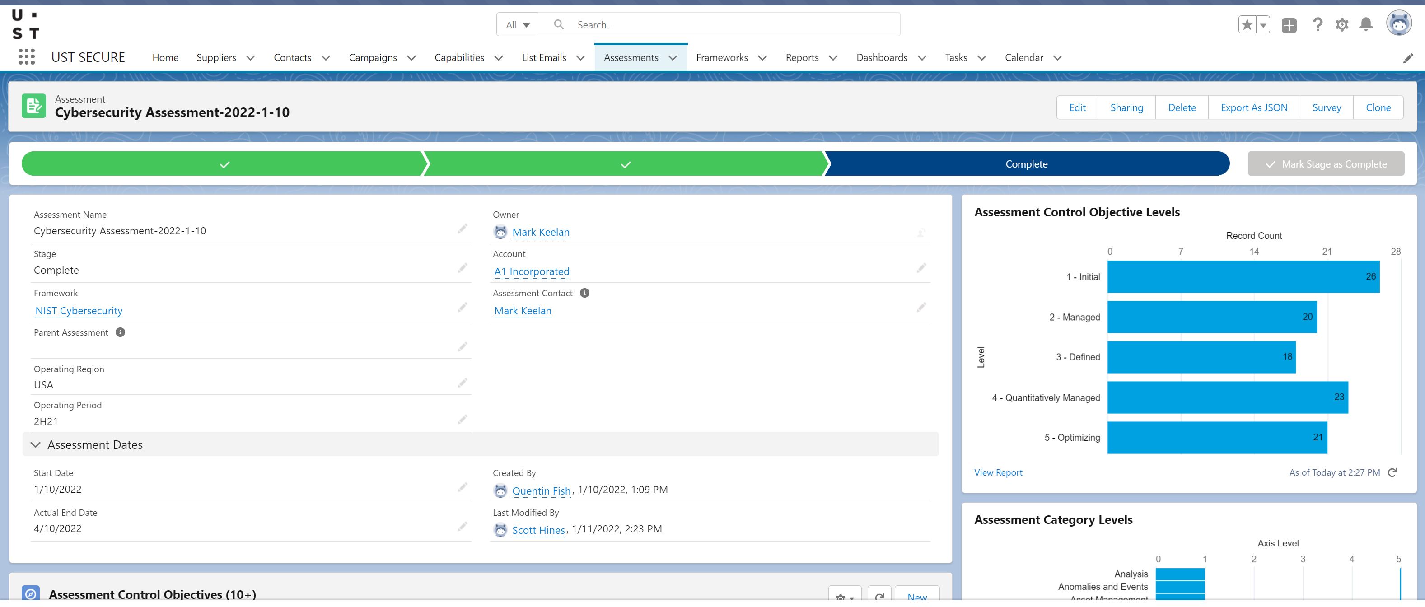Refresh the Control Objective Levels chart
1425x607 pixels.
(x=1392, y=472)
